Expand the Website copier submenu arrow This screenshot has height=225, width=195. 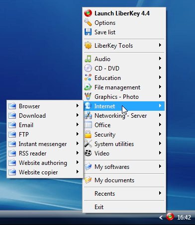click(x=78, y=172)
